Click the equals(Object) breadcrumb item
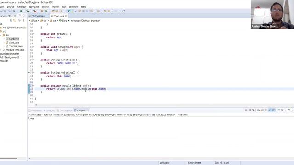 [x=85, y=20]
